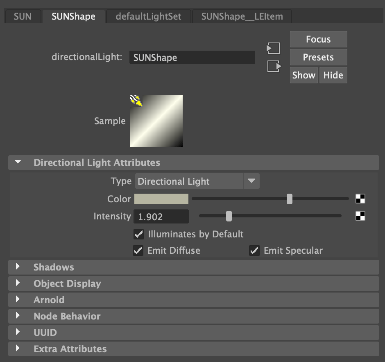Open the Presets button
The width and height of the screenshot is (385, 362).
click(318, 57)
